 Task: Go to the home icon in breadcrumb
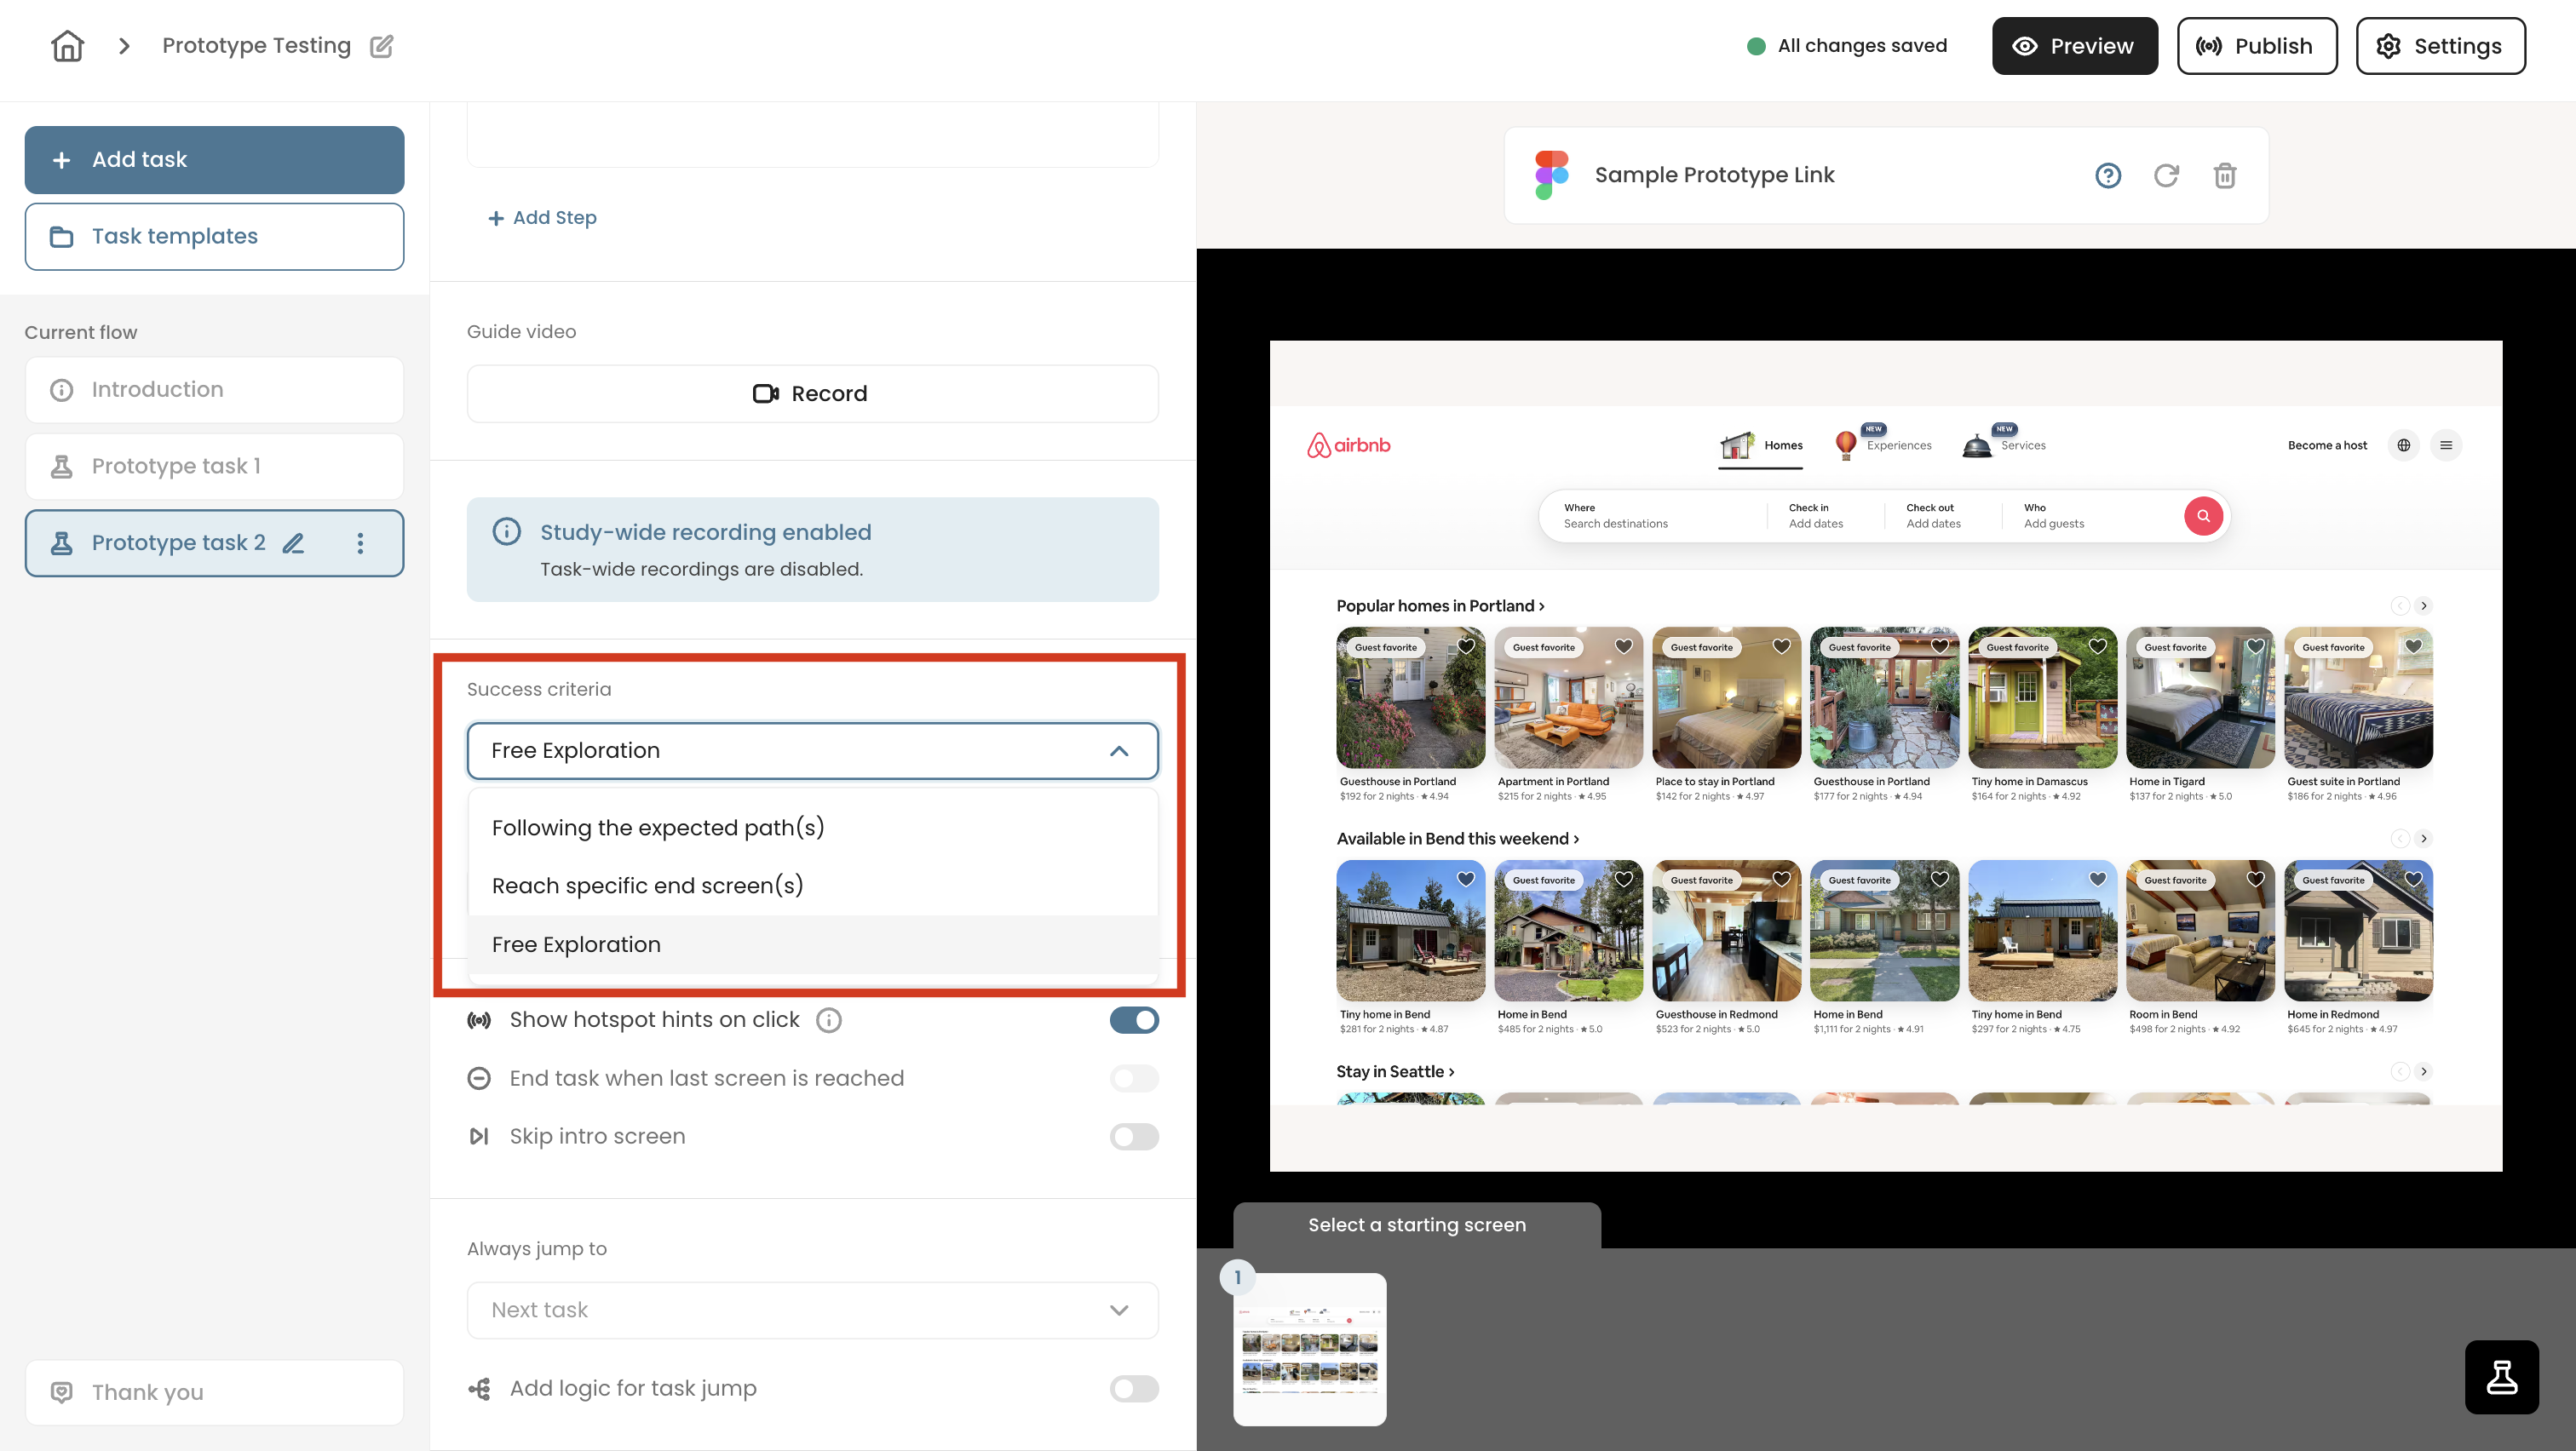(67, 46)
